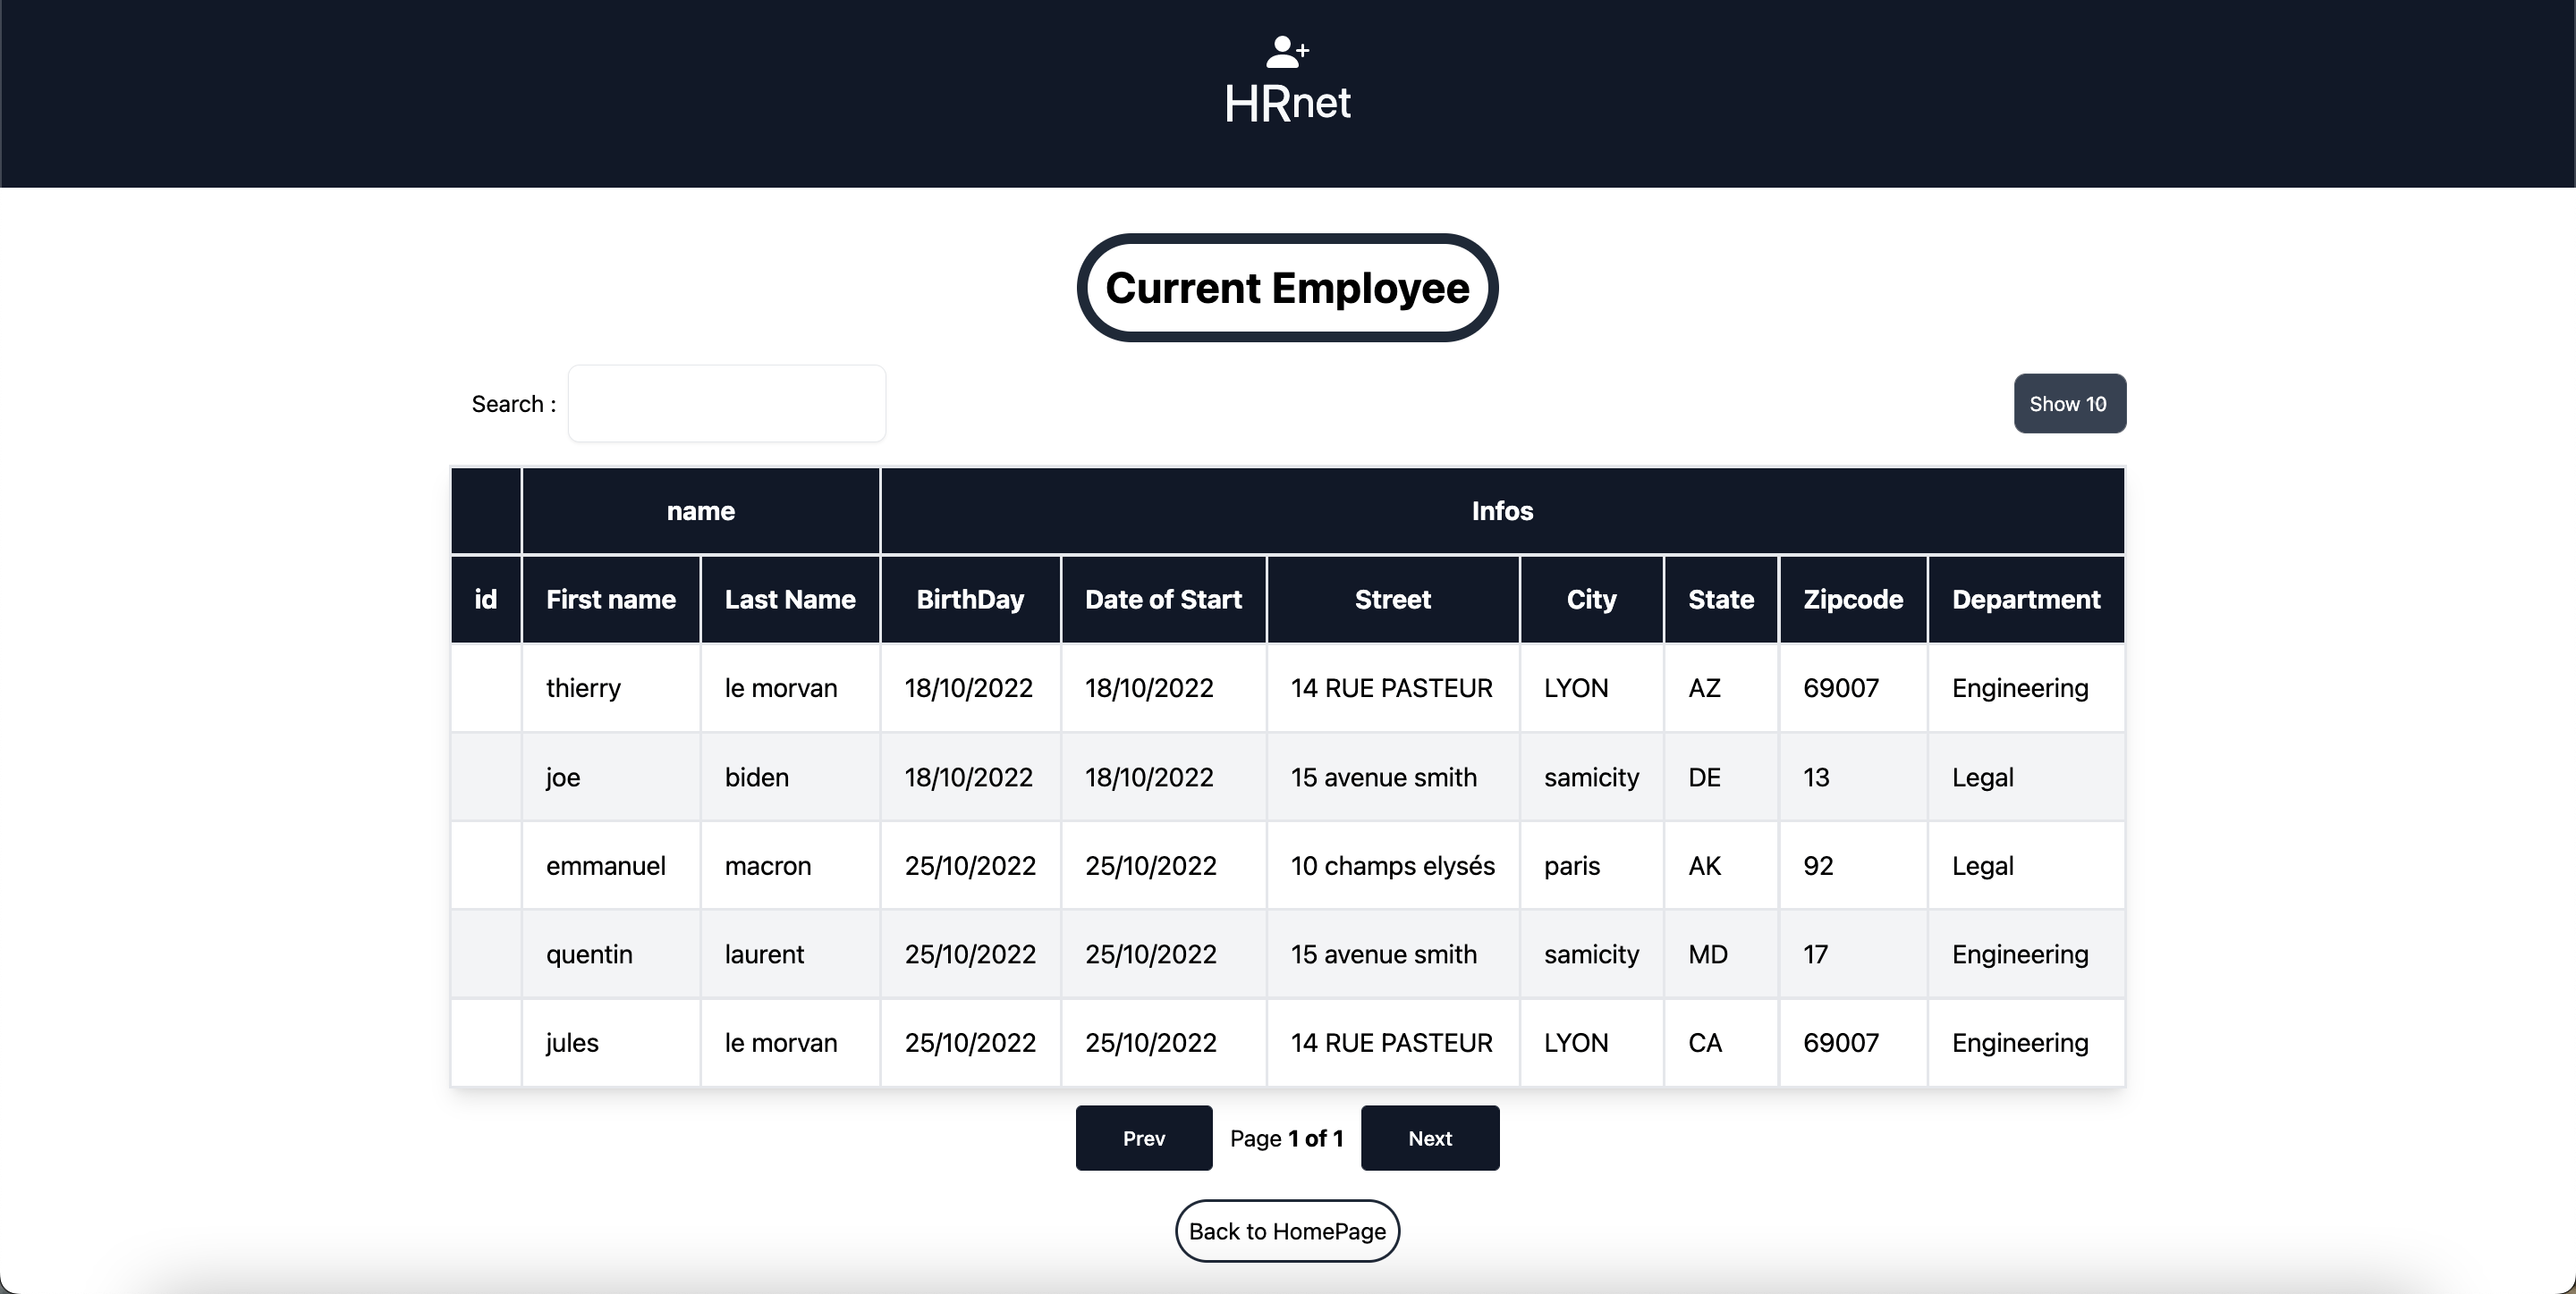This screenshot has width=2576, height=1294.
Task: Select the row of employee emmanuel macron
Action: (x=1287, y=865)
